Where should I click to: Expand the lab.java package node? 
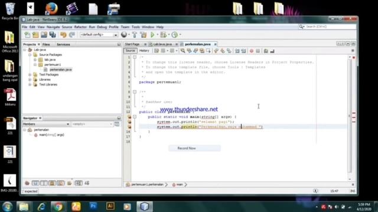coord(35,59)
